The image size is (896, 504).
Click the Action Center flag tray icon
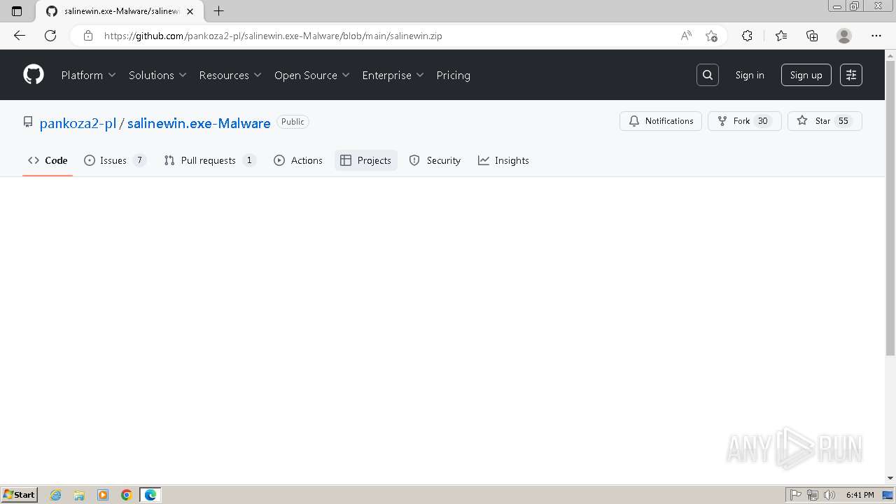796,495
